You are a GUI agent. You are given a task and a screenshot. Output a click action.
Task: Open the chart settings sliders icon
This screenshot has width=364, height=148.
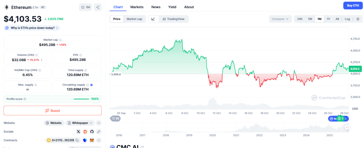pos(358,19)
